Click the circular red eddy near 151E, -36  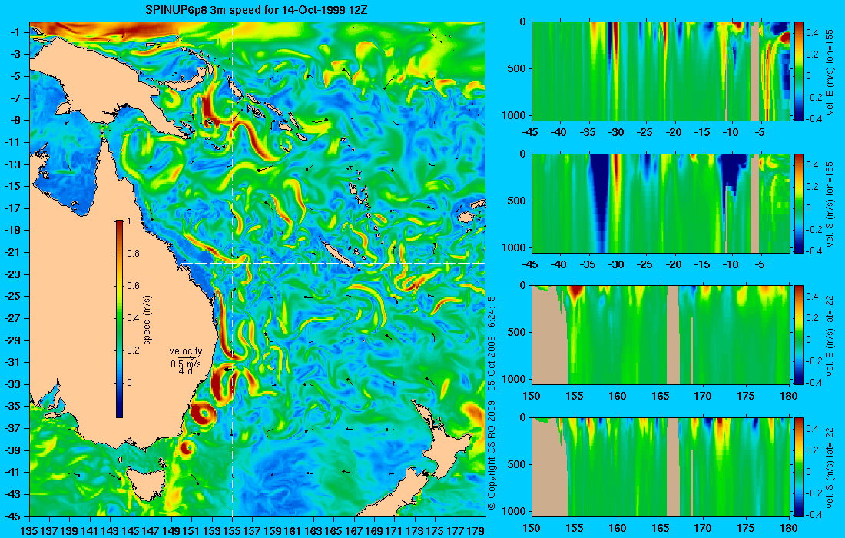204,414
